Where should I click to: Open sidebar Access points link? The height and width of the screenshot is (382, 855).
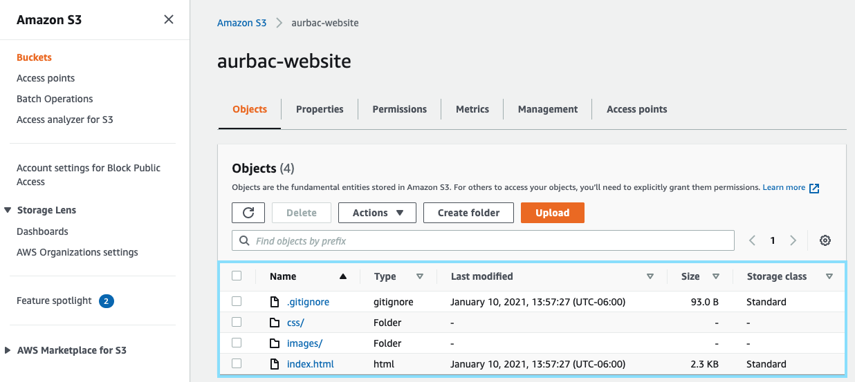pos(46,78)
